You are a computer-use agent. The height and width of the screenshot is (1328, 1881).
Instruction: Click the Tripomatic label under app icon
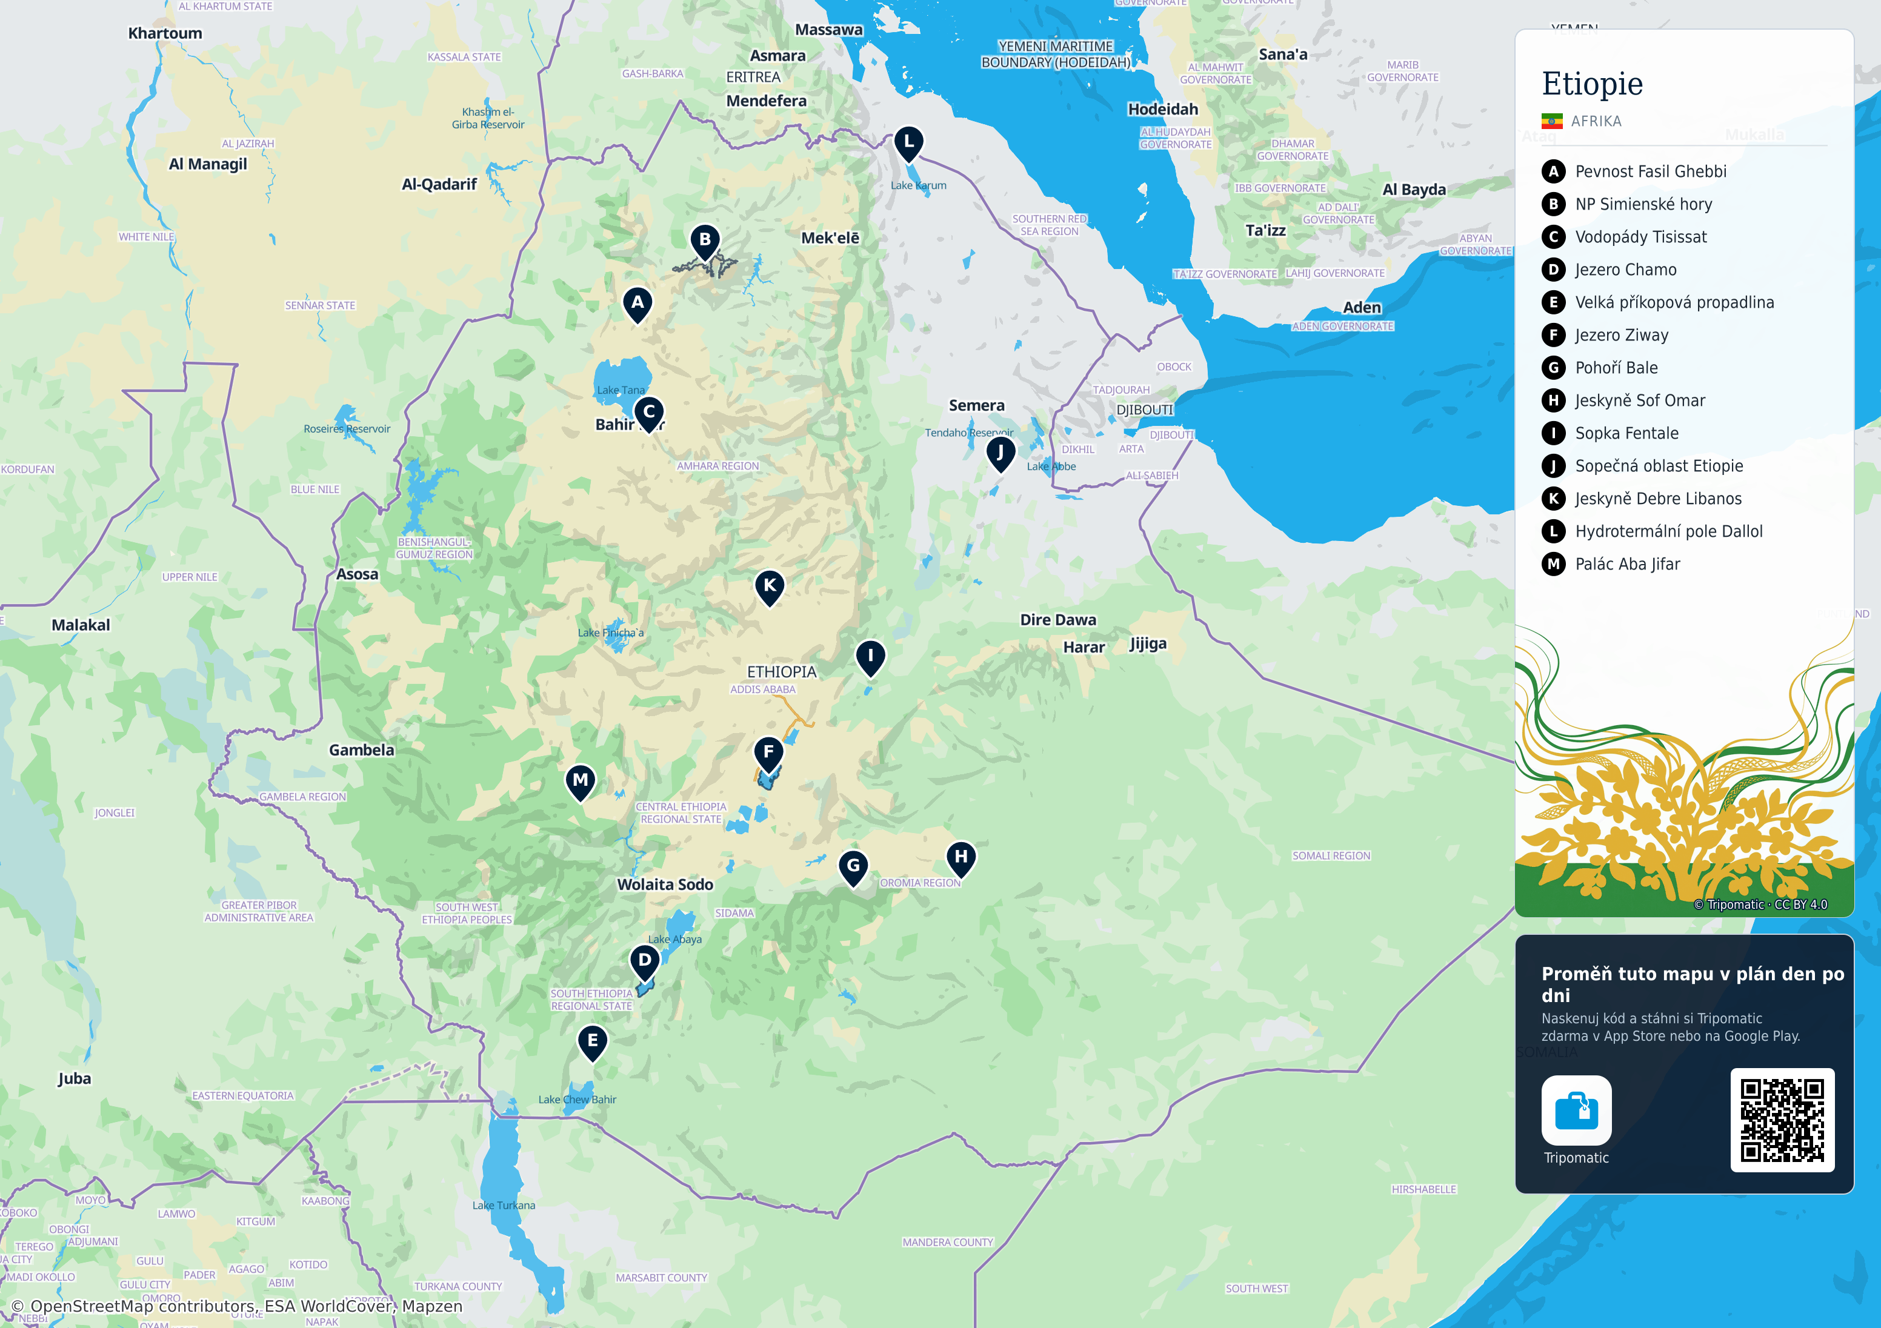(1576, 1158)
